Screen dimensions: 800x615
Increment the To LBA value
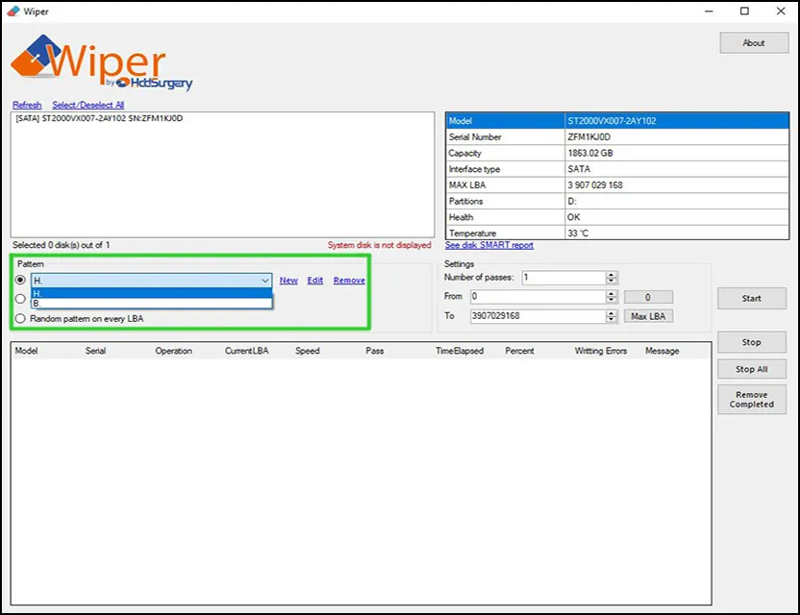pos(612,312)
